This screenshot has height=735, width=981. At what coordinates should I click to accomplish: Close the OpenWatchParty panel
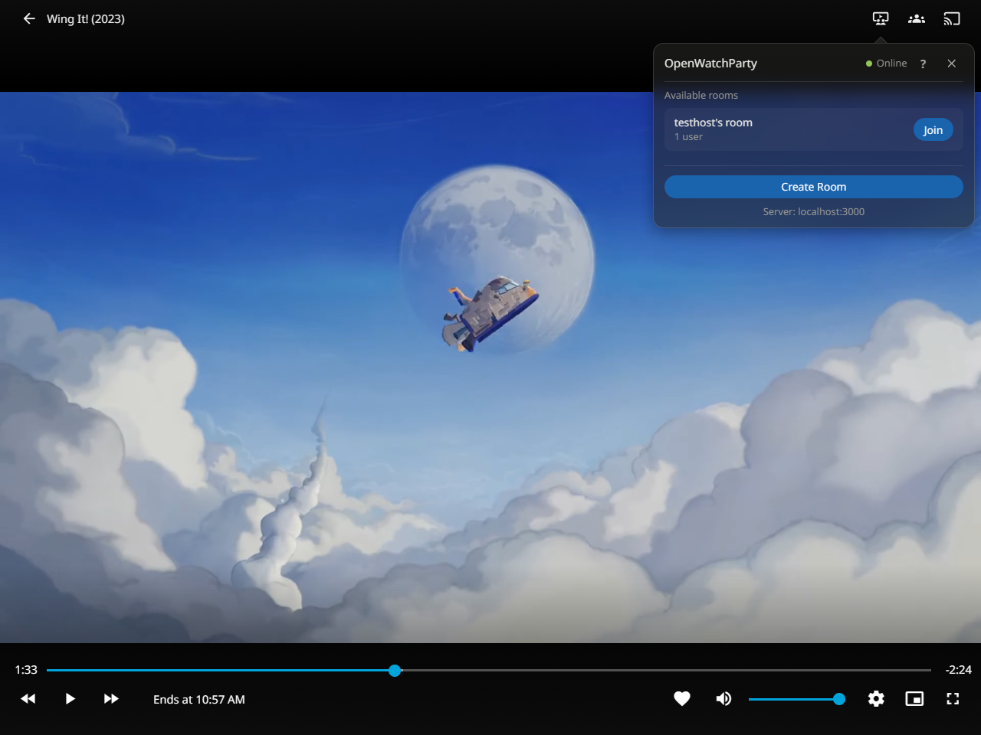951,64
